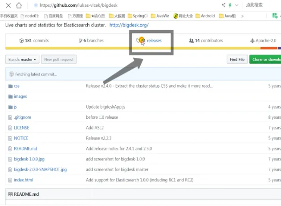This screenshot has width=281, height=206.
Task: Open the js folder
Action: [x=15, y=107]
